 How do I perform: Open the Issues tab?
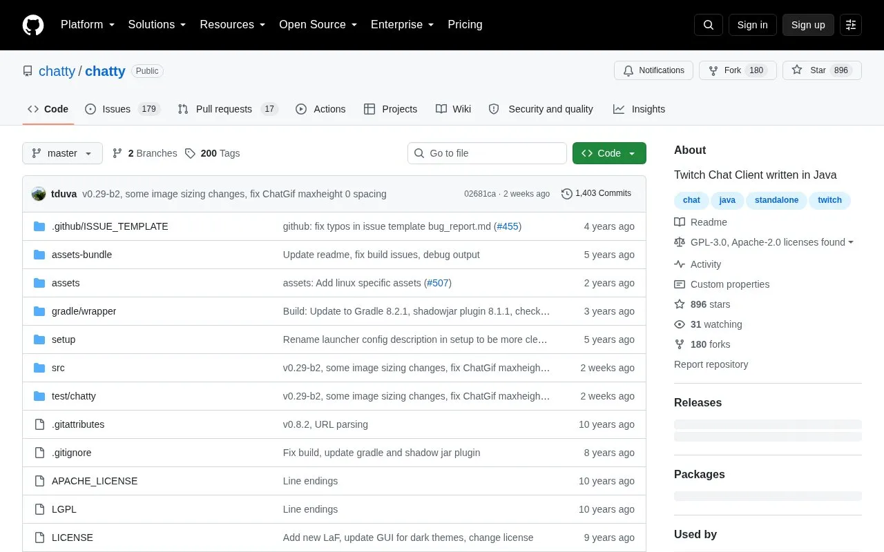click(x=122, y=109)
